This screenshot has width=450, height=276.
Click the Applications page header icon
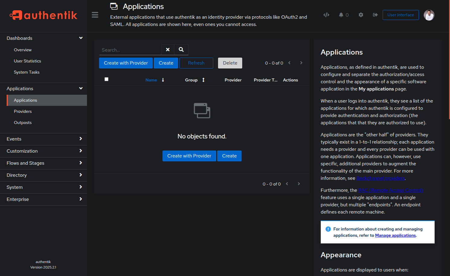pyautogui.click(x=114, y=6)
